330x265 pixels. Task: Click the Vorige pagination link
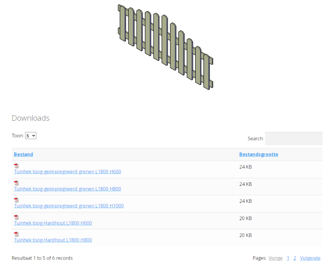tap(275, 258)
